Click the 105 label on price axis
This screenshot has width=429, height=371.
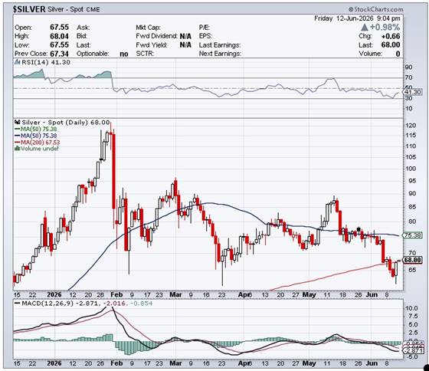click(411, 157)
